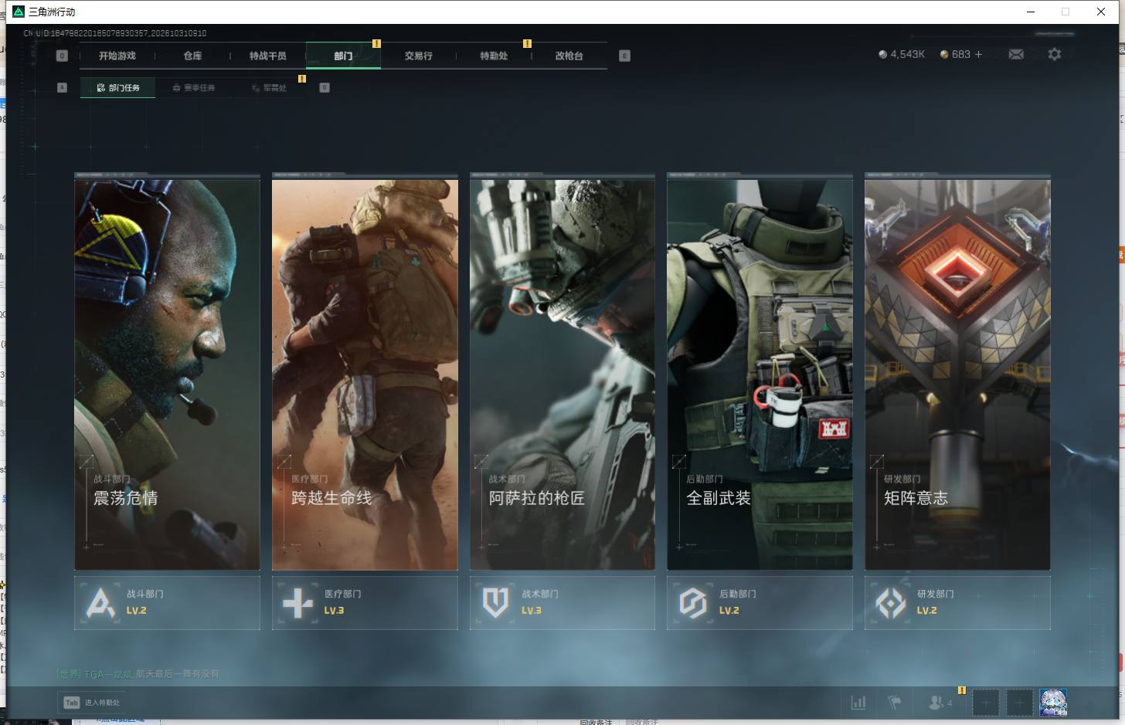Open the settings gear icon
This screenshot has width=1125, height=725.
tap(1055, 54)
